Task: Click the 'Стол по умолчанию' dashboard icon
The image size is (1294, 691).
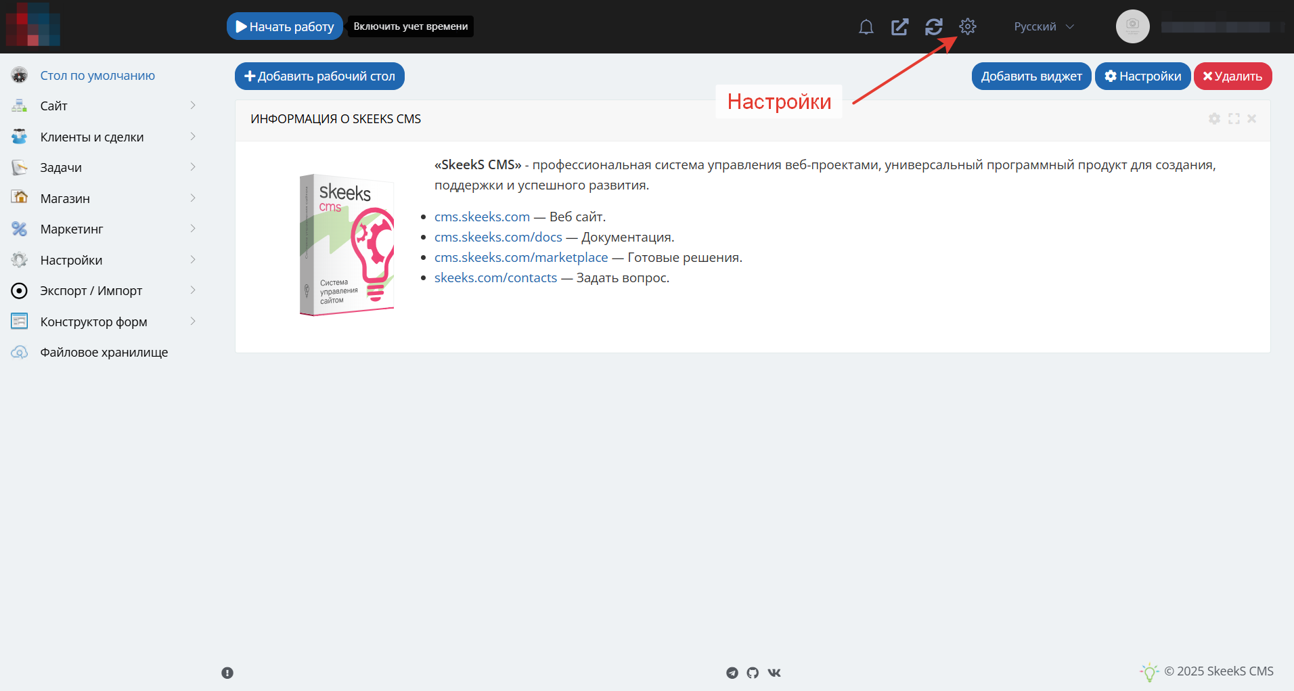Action: click(20, 75)
